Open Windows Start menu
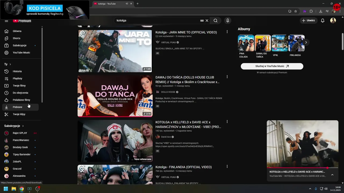 point(6,189)
